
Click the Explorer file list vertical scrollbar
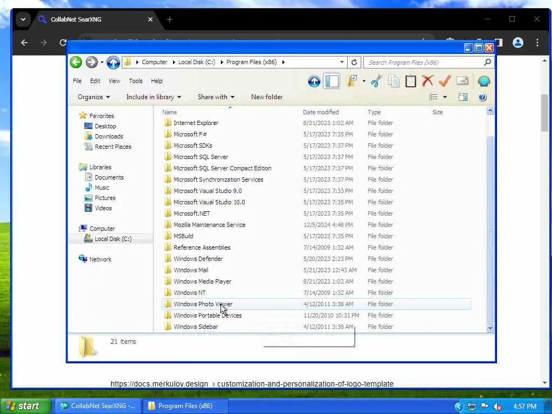pyautogui.click(x=490, y=229)
